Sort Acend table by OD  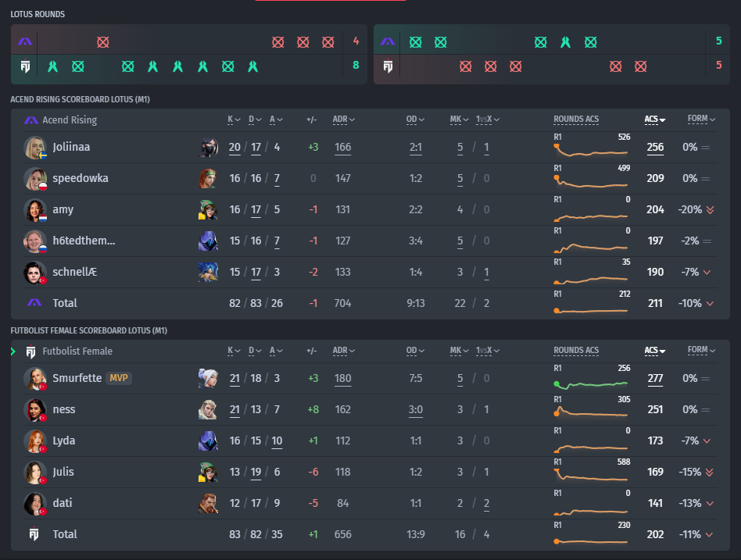coord(415,119)
